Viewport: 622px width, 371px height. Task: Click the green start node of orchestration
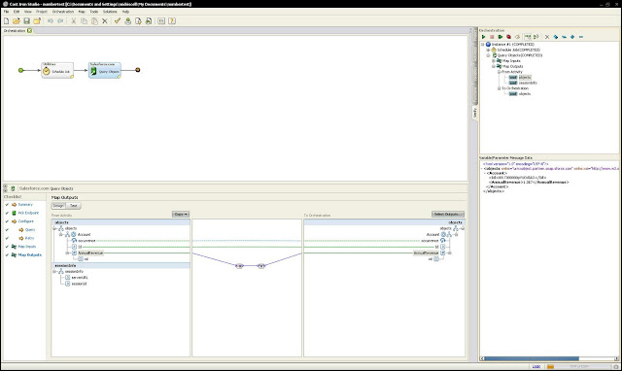(21, 70)
